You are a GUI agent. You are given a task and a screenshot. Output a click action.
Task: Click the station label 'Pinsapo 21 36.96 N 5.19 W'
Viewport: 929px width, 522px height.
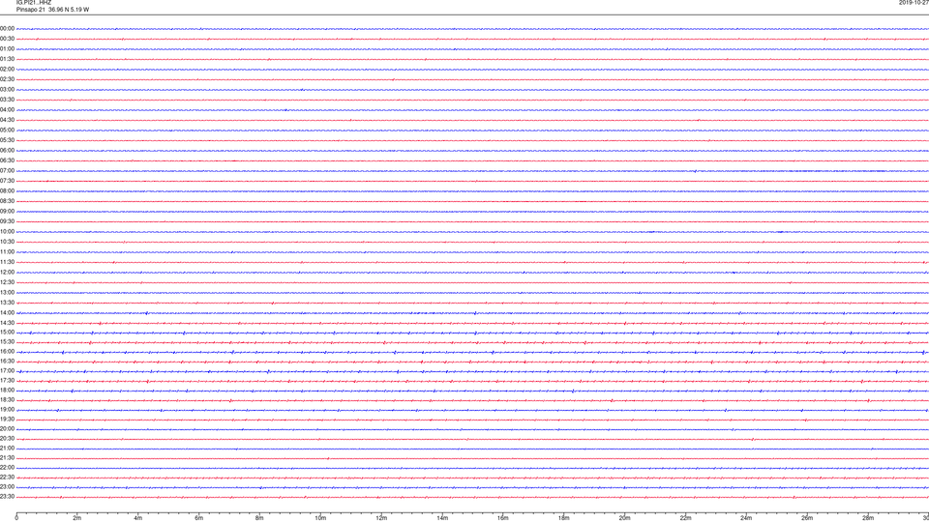pyautogui.click(x=52, y=10)
